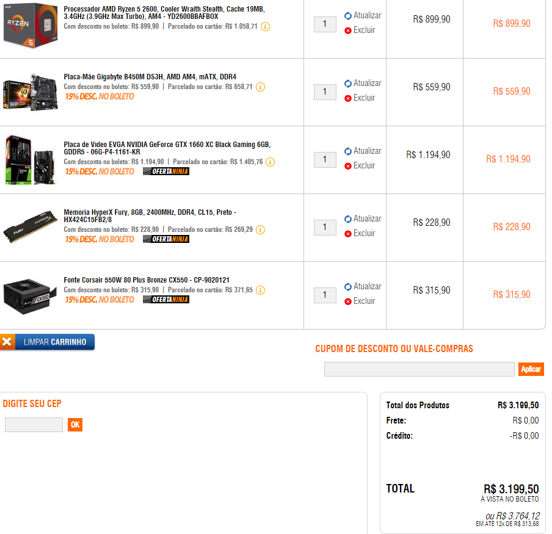This screenshot has height=534, width=552.
Task: Click info icon on Corsair CX550 row
Action: pos(260,290)
